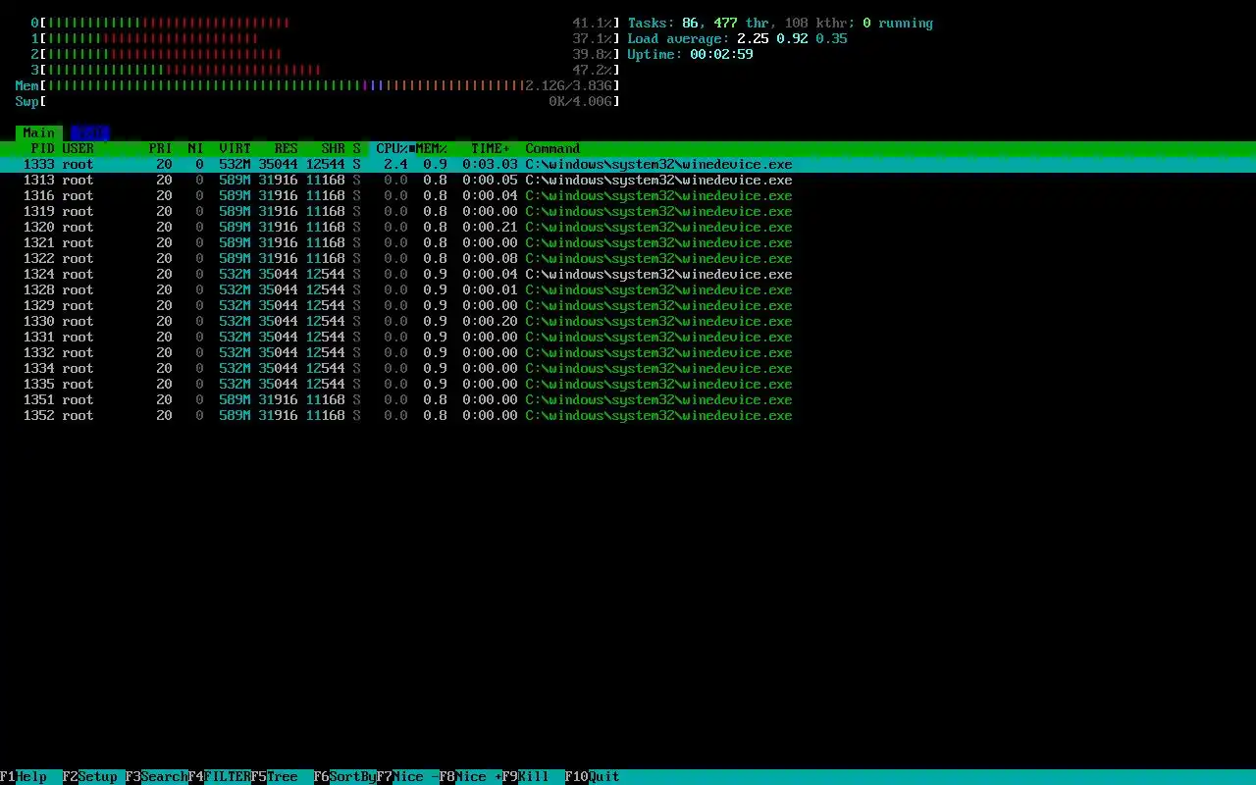This screenshot has width=1256, height=785.
Task: Sort by PRI column header
Action: (161, 148)
